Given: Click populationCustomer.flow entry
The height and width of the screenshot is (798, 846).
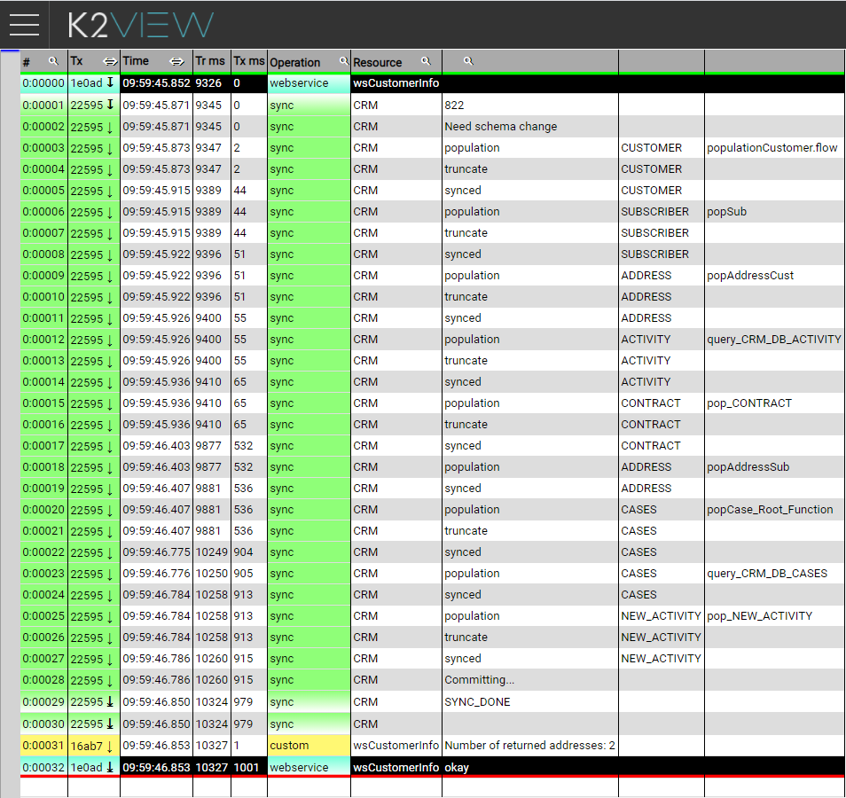Looking at the screenshot, I should click(772, 147).
